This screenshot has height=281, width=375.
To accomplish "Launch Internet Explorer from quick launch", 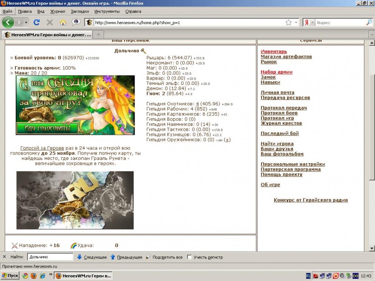I will tap(42, 276).
